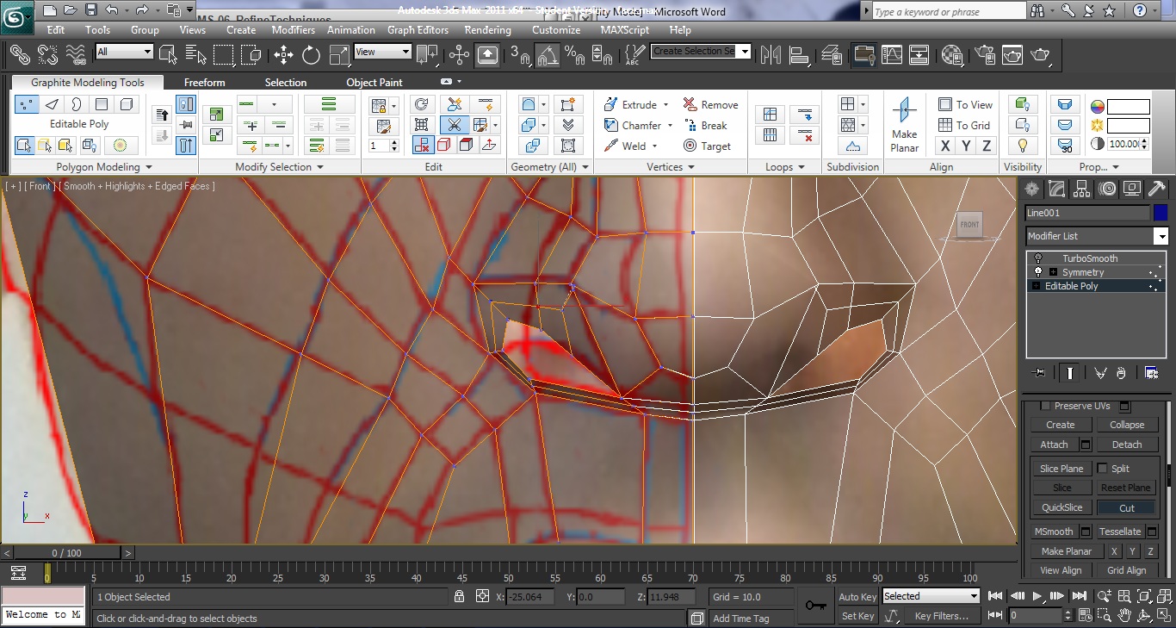Open the Modifier List dropdown
Viewport: 1176px width, 628px height.
(x=1161, y=236)
